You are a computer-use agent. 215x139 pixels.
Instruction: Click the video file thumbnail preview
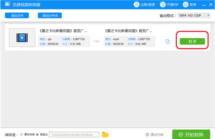(x=22, y=37)
